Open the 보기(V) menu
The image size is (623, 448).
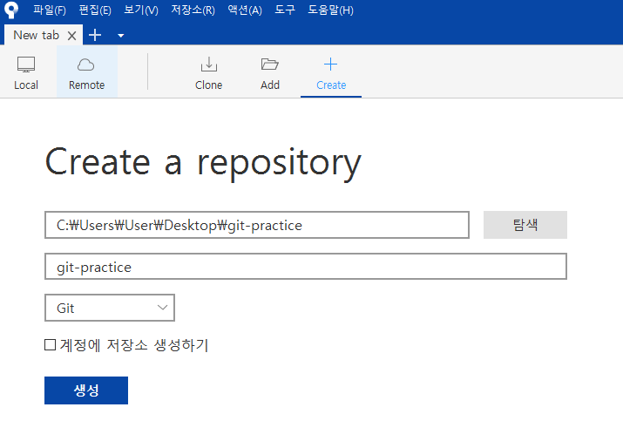141,10
